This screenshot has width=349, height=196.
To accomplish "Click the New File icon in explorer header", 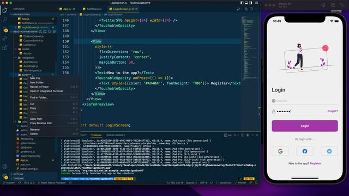I will (40, 32).
